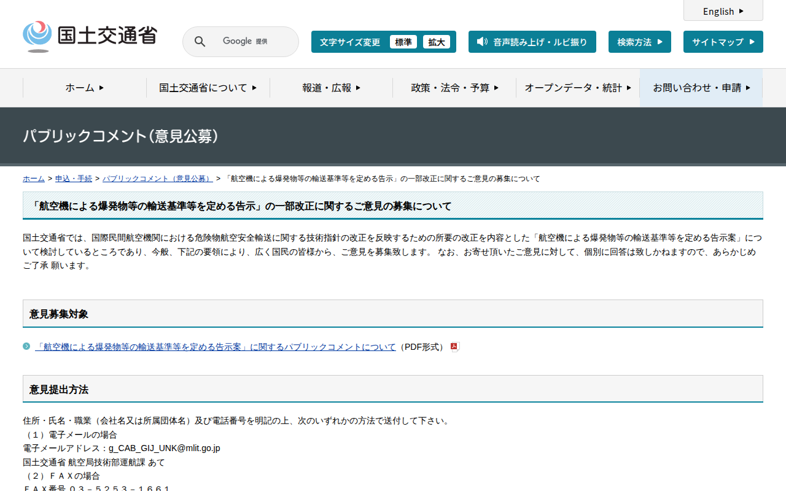
Task: Open the お問い合わせ・申請 menu
Action: point(701,88)
